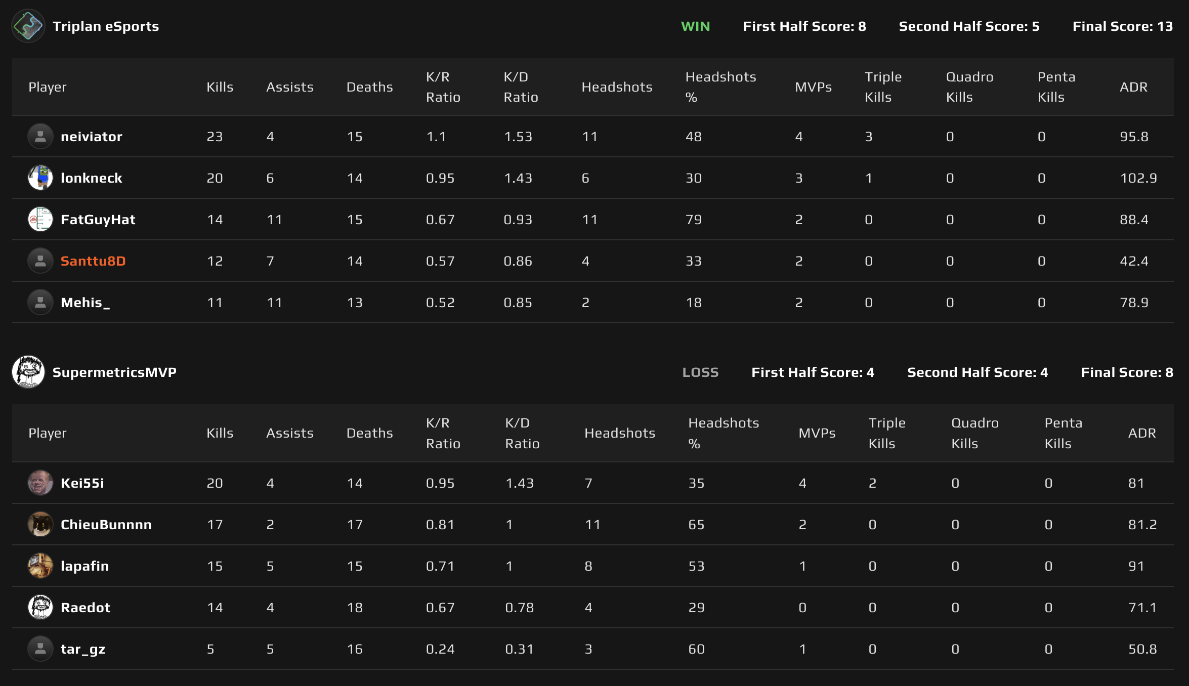The image size is (1189, 686).
Task: Select lapafin's avatar thumbnail
Action: point(40,566)
